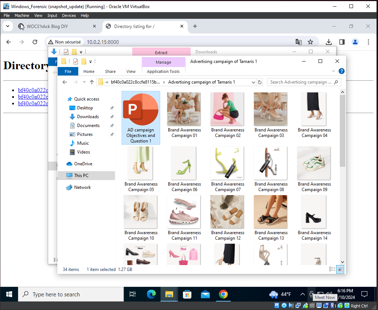378x310 pixels.
Task: Launch the Mail app from the taskbar
Action: [205, 294]
